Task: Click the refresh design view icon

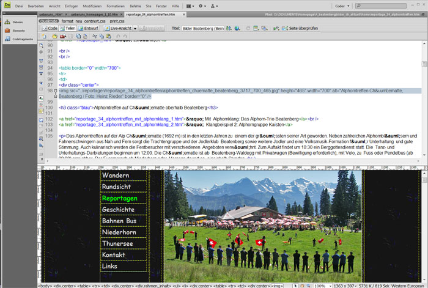Action: click(248, 28)
